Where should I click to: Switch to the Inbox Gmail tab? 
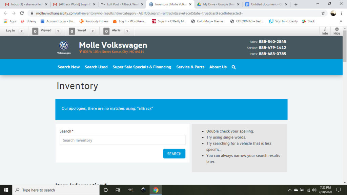(26, 4)
